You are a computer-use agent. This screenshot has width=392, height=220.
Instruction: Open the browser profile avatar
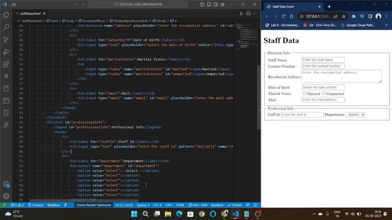(379, 16)
